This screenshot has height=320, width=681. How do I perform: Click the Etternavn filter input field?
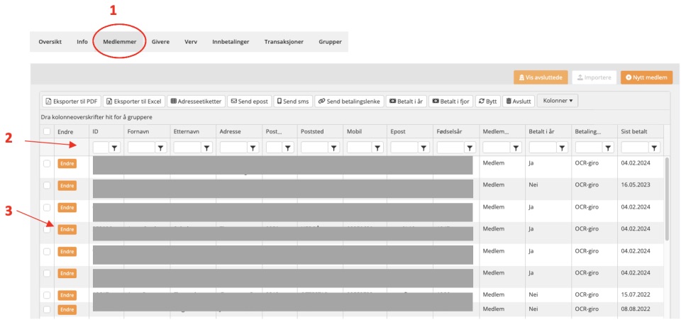pos(187,148)
